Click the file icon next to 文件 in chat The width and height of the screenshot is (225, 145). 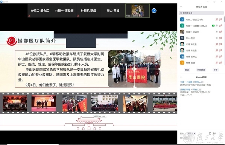click(210, 133)
